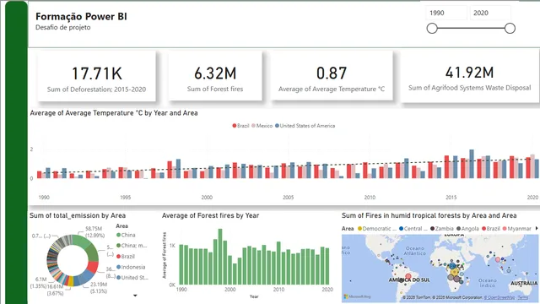Click the red Brazil segment of the donut
This screenshot has width=540, height=304.
point(93,267)
